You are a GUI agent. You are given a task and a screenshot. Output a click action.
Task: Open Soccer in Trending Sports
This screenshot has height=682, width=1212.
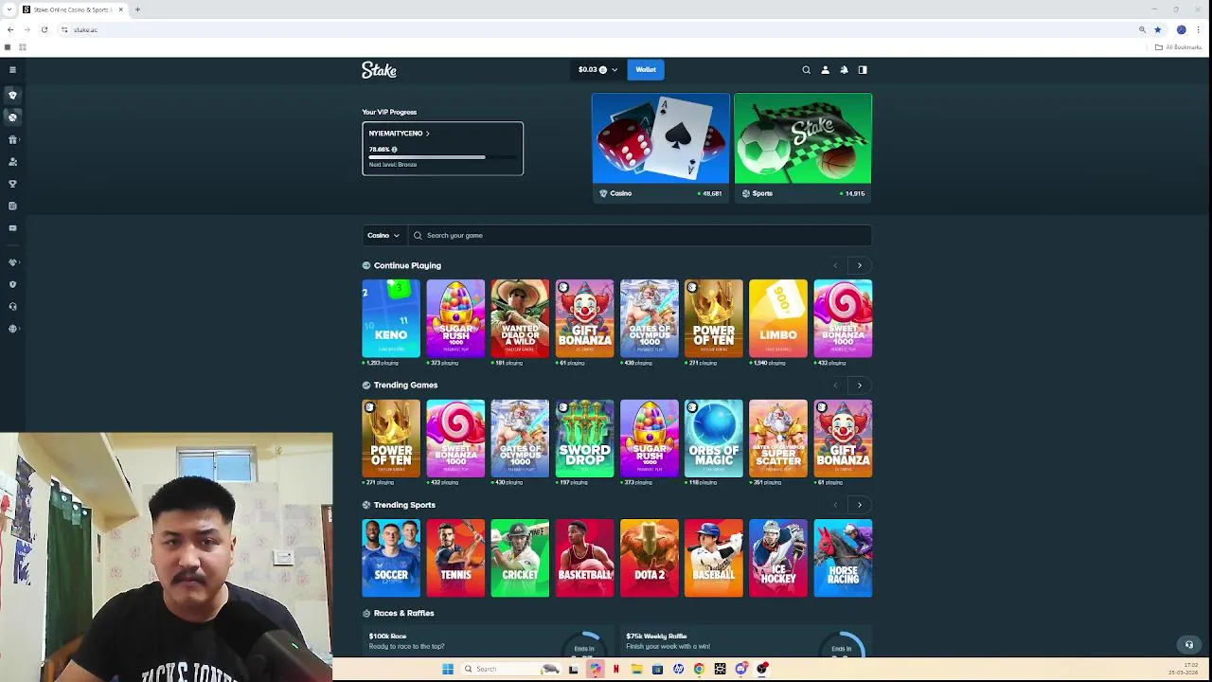[x=391, y=558]
